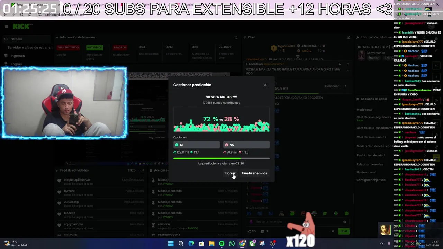Select the SI prediction option

tap(196, 145)
